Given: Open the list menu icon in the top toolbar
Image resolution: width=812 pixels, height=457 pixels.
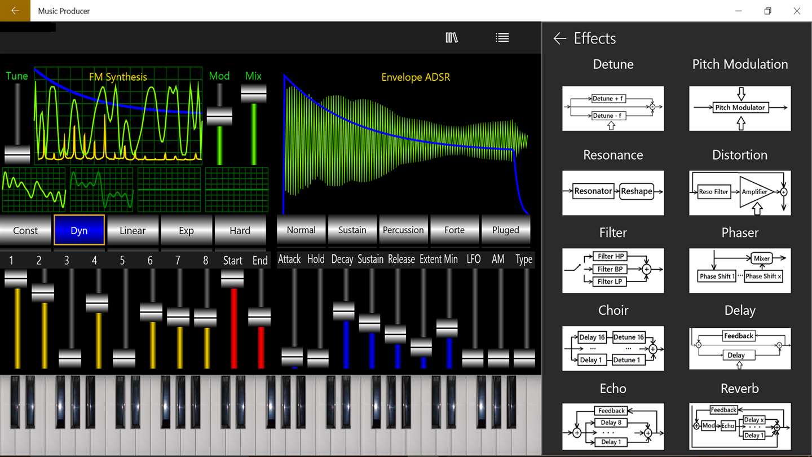Looking at the screenshot, I should pyautogui.click(x=502, y=38).
